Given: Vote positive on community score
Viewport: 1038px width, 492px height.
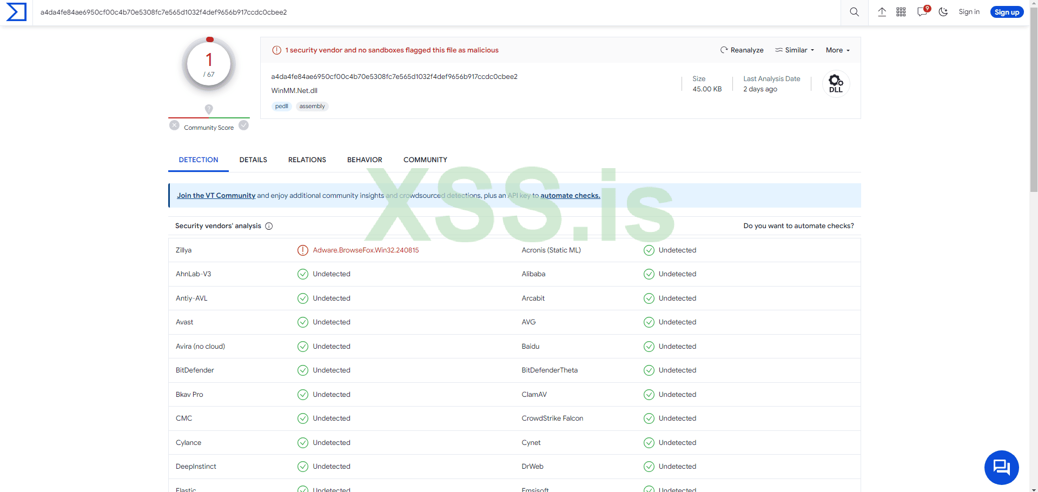Looking at the screenshot, I should click(244, 125).
